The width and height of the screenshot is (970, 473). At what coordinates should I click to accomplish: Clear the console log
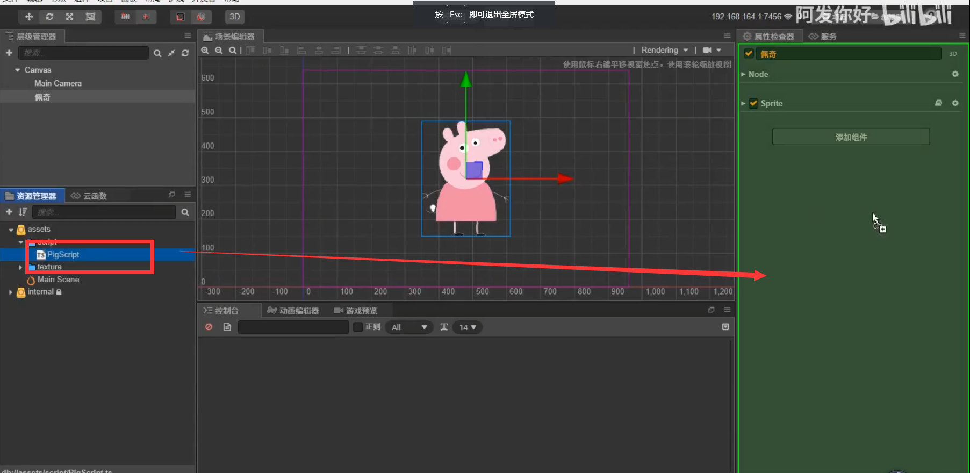209,327
